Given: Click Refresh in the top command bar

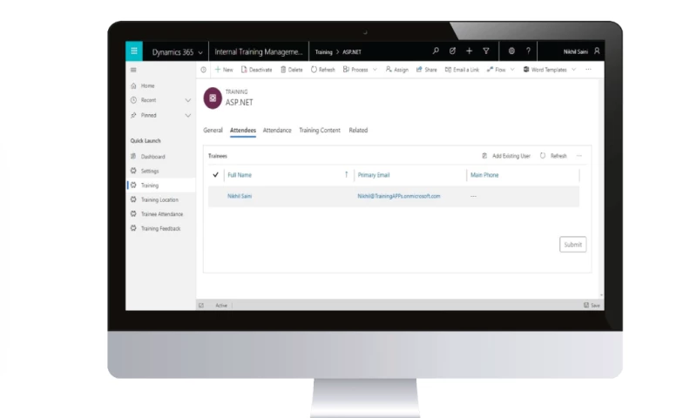Looking at the screenshot, I should (322, 70).
